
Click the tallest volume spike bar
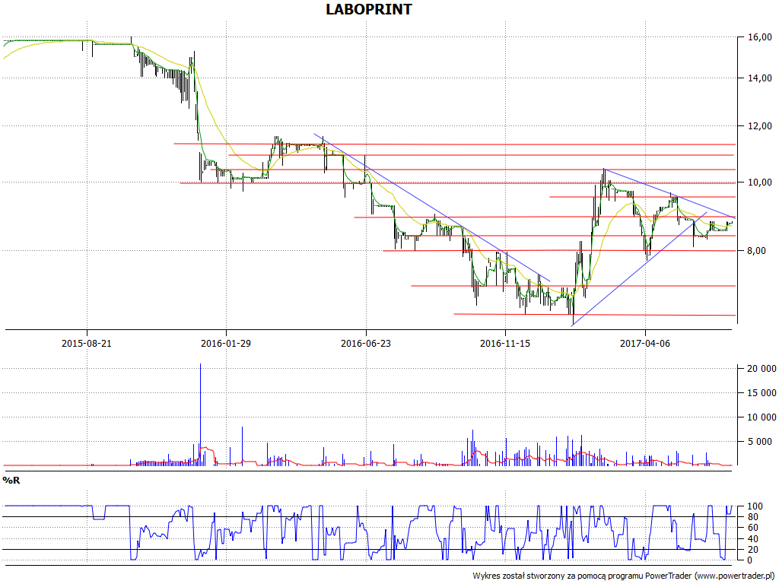(200, 414)
